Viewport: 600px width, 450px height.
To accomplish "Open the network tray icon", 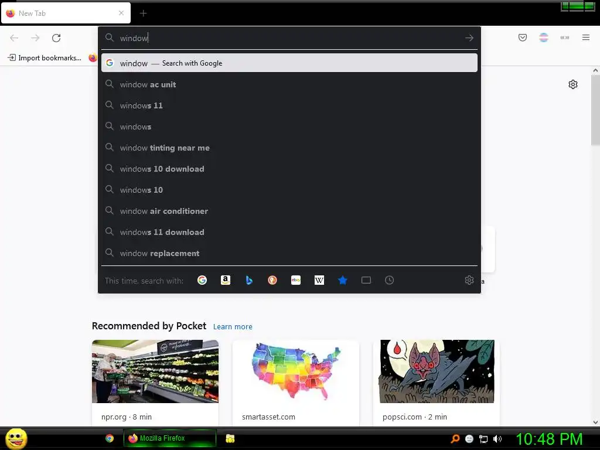I will click(483, 439).
